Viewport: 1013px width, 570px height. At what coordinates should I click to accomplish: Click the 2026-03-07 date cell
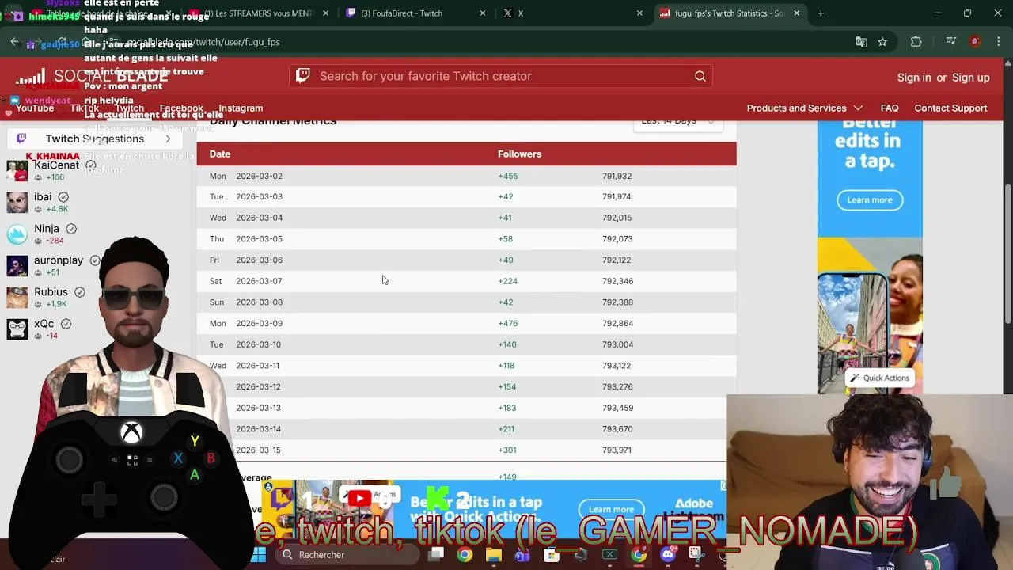coord(259,281)
